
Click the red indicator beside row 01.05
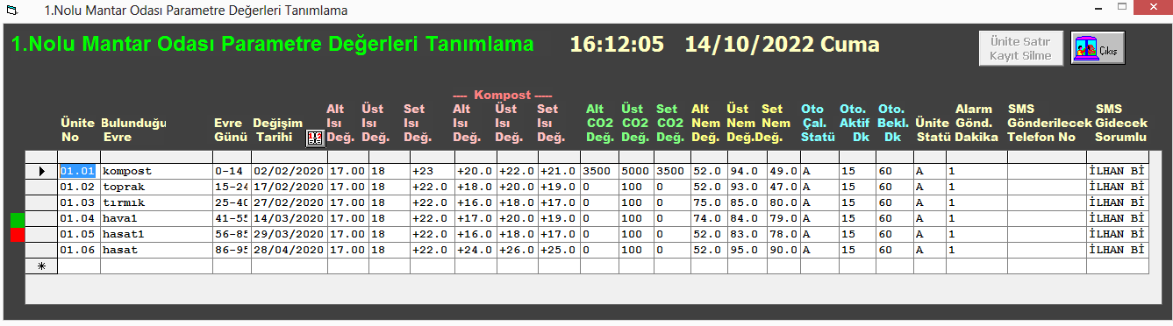coord(18,234)
